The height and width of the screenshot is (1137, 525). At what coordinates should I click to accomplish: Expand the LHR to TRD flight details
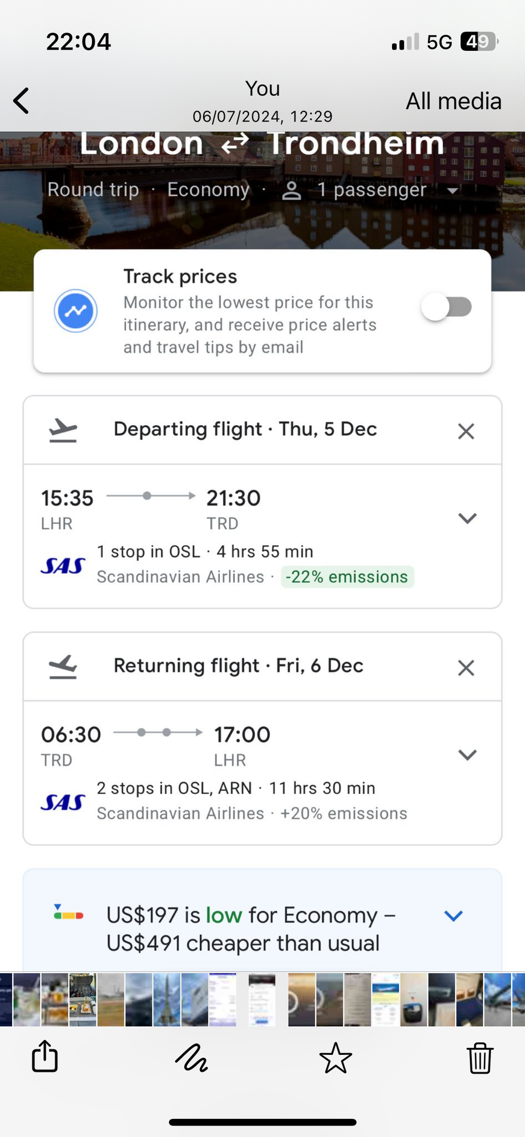467,518
